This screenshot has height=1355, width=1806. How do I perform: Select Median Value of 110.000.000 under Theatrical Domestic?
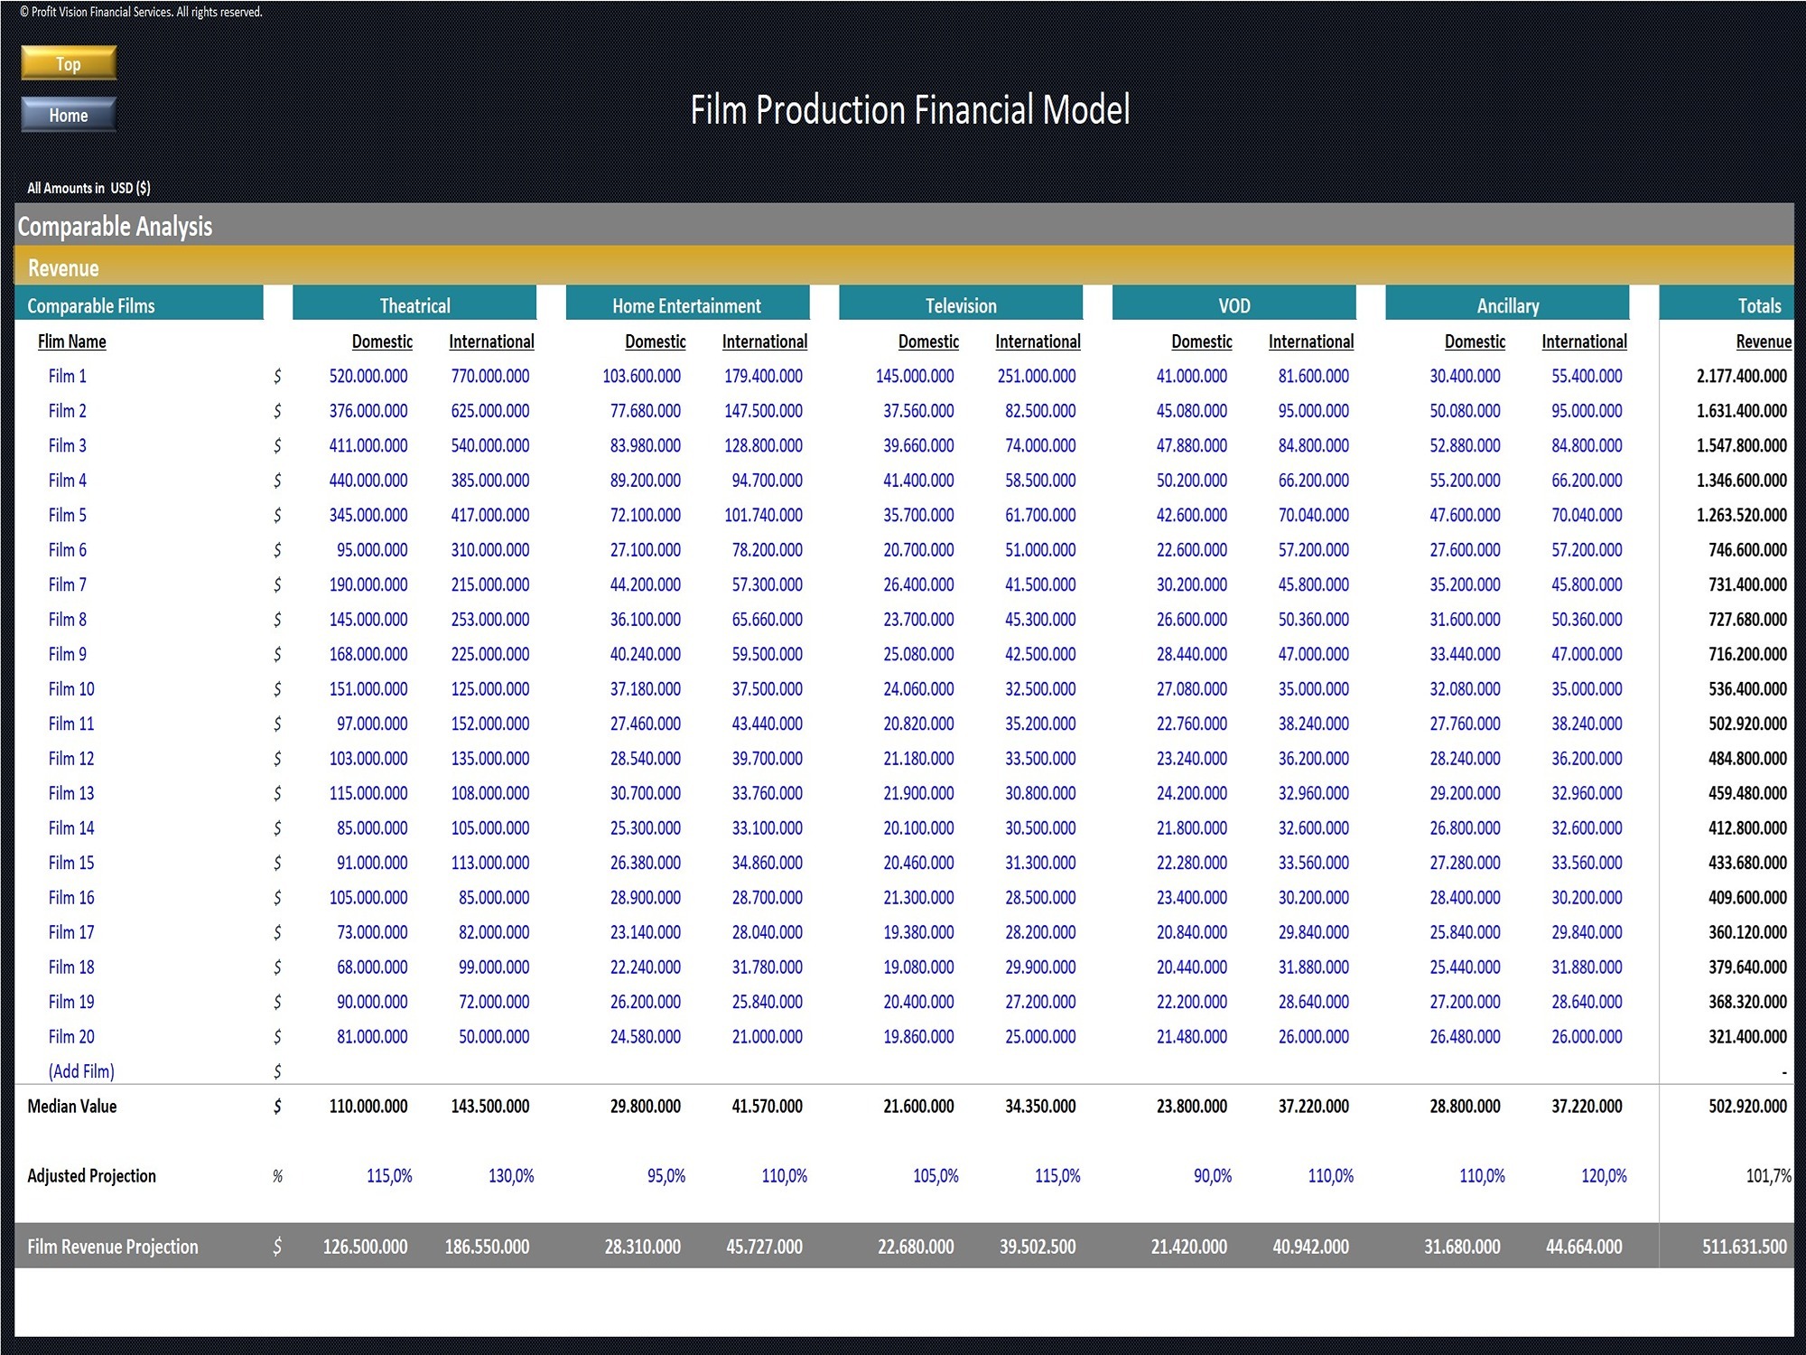click(368, 1106)
